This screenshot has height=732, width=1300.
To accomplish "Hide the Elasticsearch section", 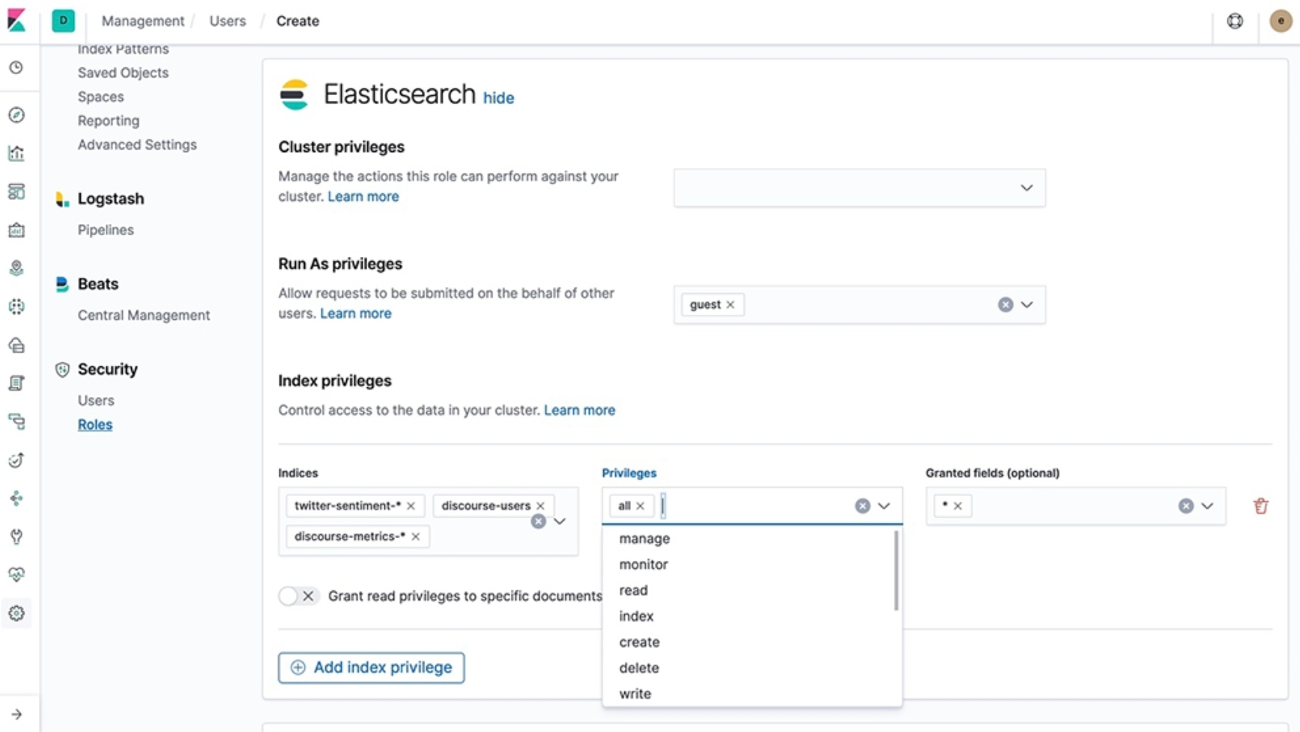I will pyautogui.click(x=498, y=98).
